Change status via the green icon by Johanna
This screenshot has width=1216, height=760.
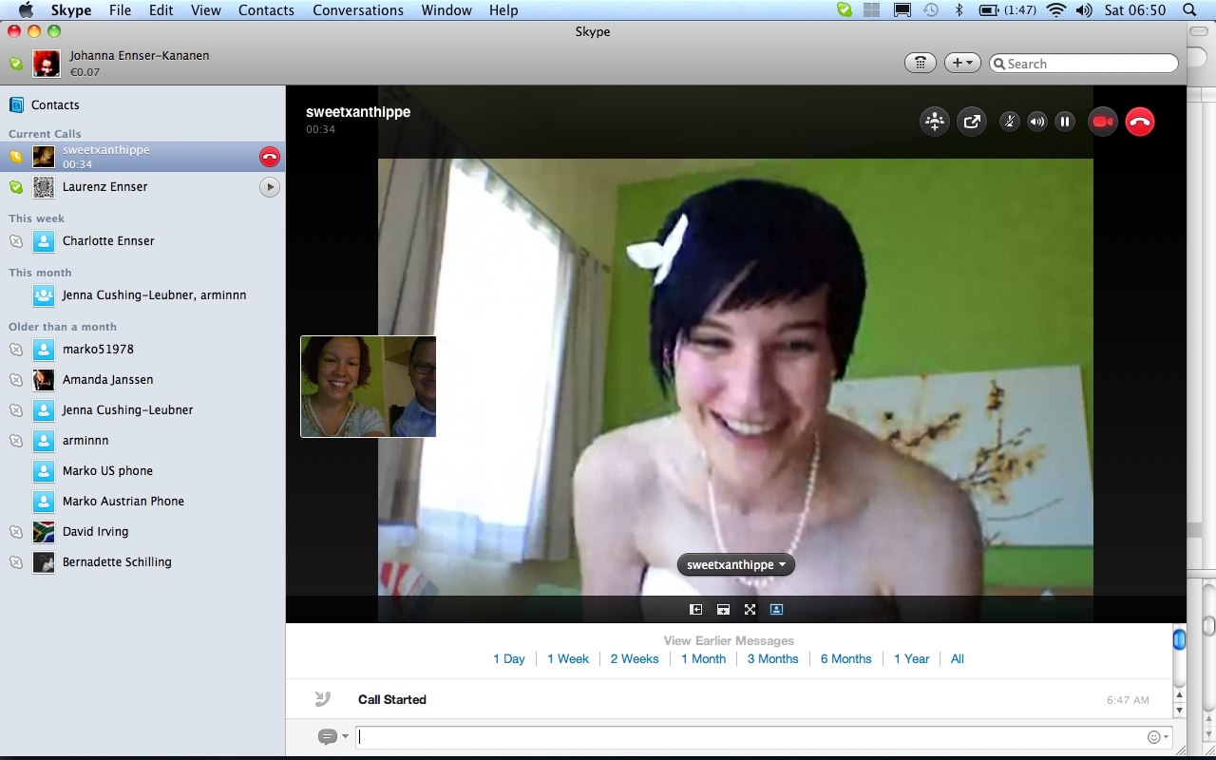[16, 64]
